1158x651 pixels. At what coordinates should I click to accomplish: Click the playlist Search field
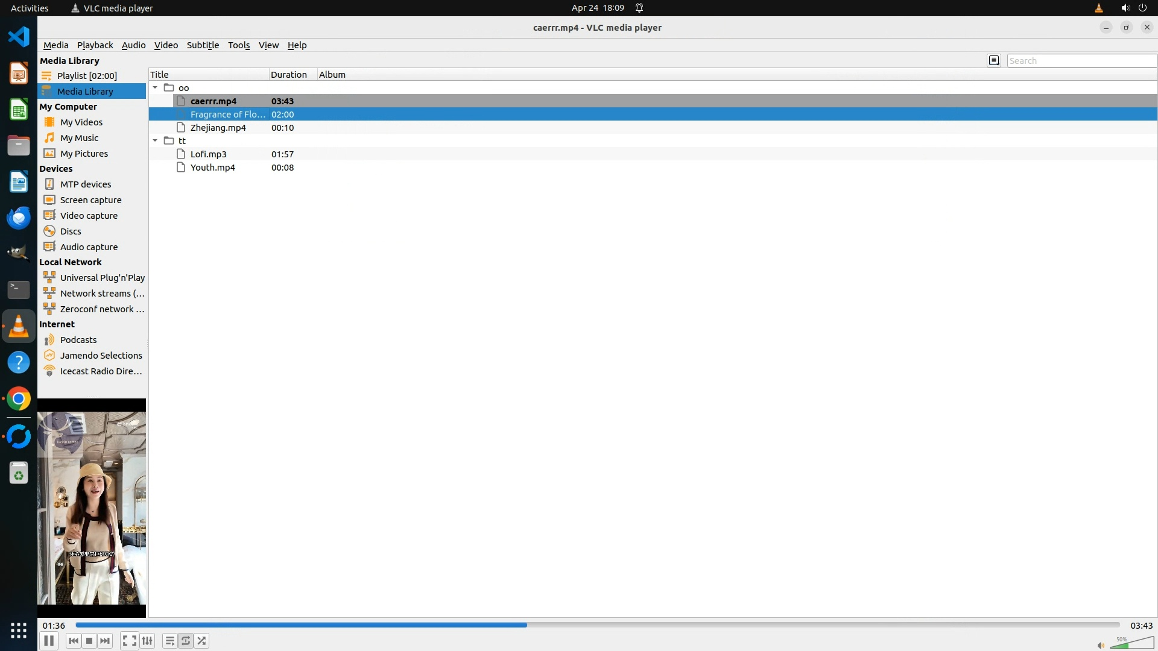(1081, 61)
